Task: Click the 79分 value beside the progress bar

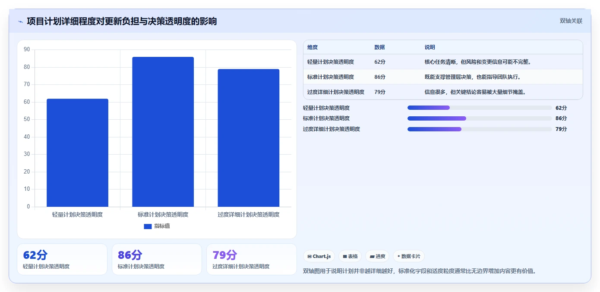Action: pos(561,129)
